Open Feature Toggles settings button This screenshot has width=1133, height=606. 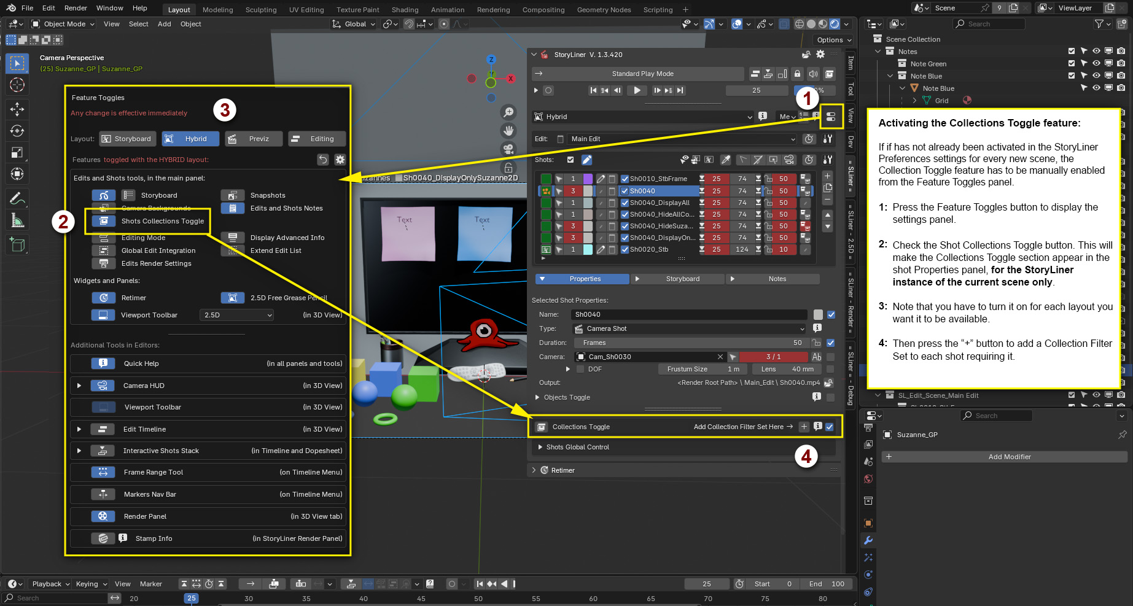(830, 117)
